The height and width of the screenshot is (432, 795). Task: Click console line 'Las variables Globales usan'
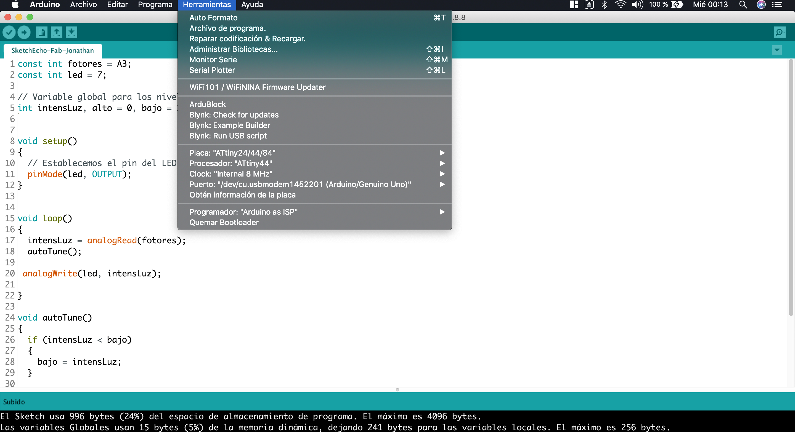click(335, 427)
